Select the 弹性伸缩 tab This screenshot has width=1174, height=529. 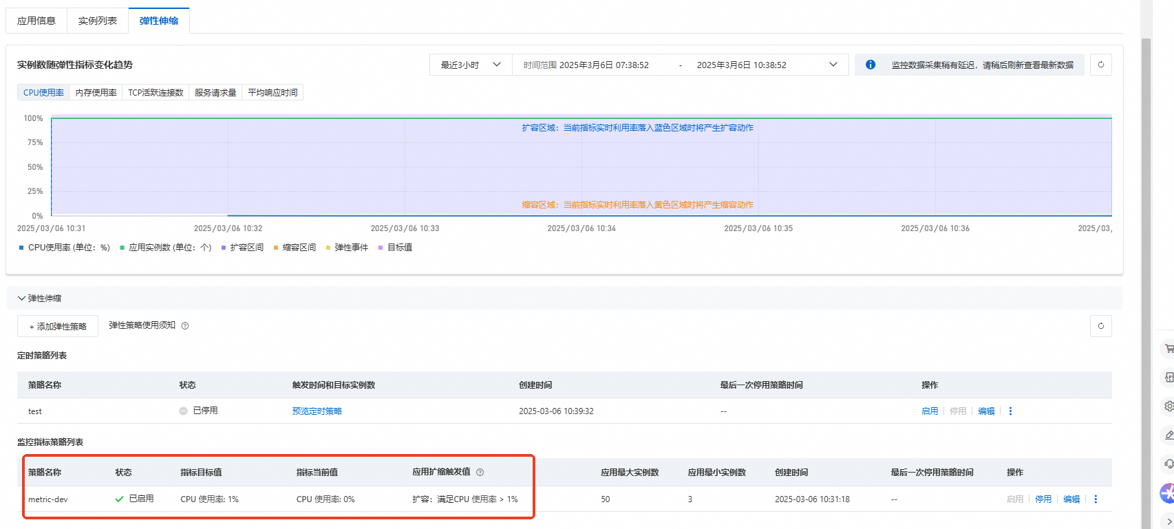(159, 21)
